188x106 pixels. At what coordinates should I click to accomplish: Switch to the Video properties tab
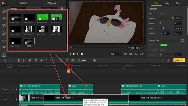156,3
